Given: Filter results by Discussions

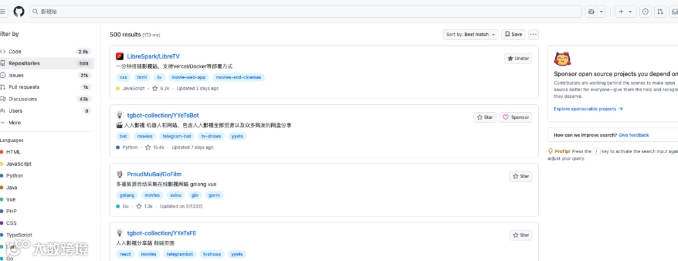Looking at the screenshot, I should pos(46,99).
